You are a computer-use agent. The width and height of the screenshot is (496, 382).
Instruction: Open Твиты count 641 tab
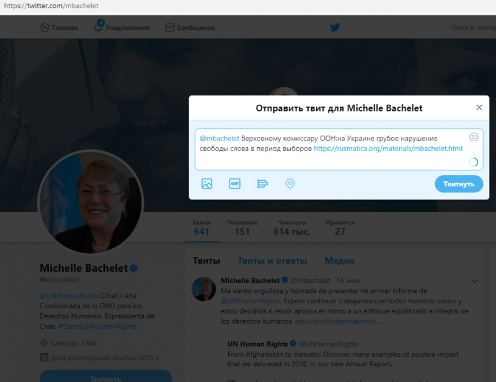pyautogui.click(x=201, y=227)
